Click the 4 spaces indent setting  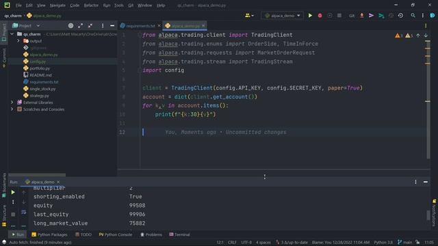pos(263,243)
